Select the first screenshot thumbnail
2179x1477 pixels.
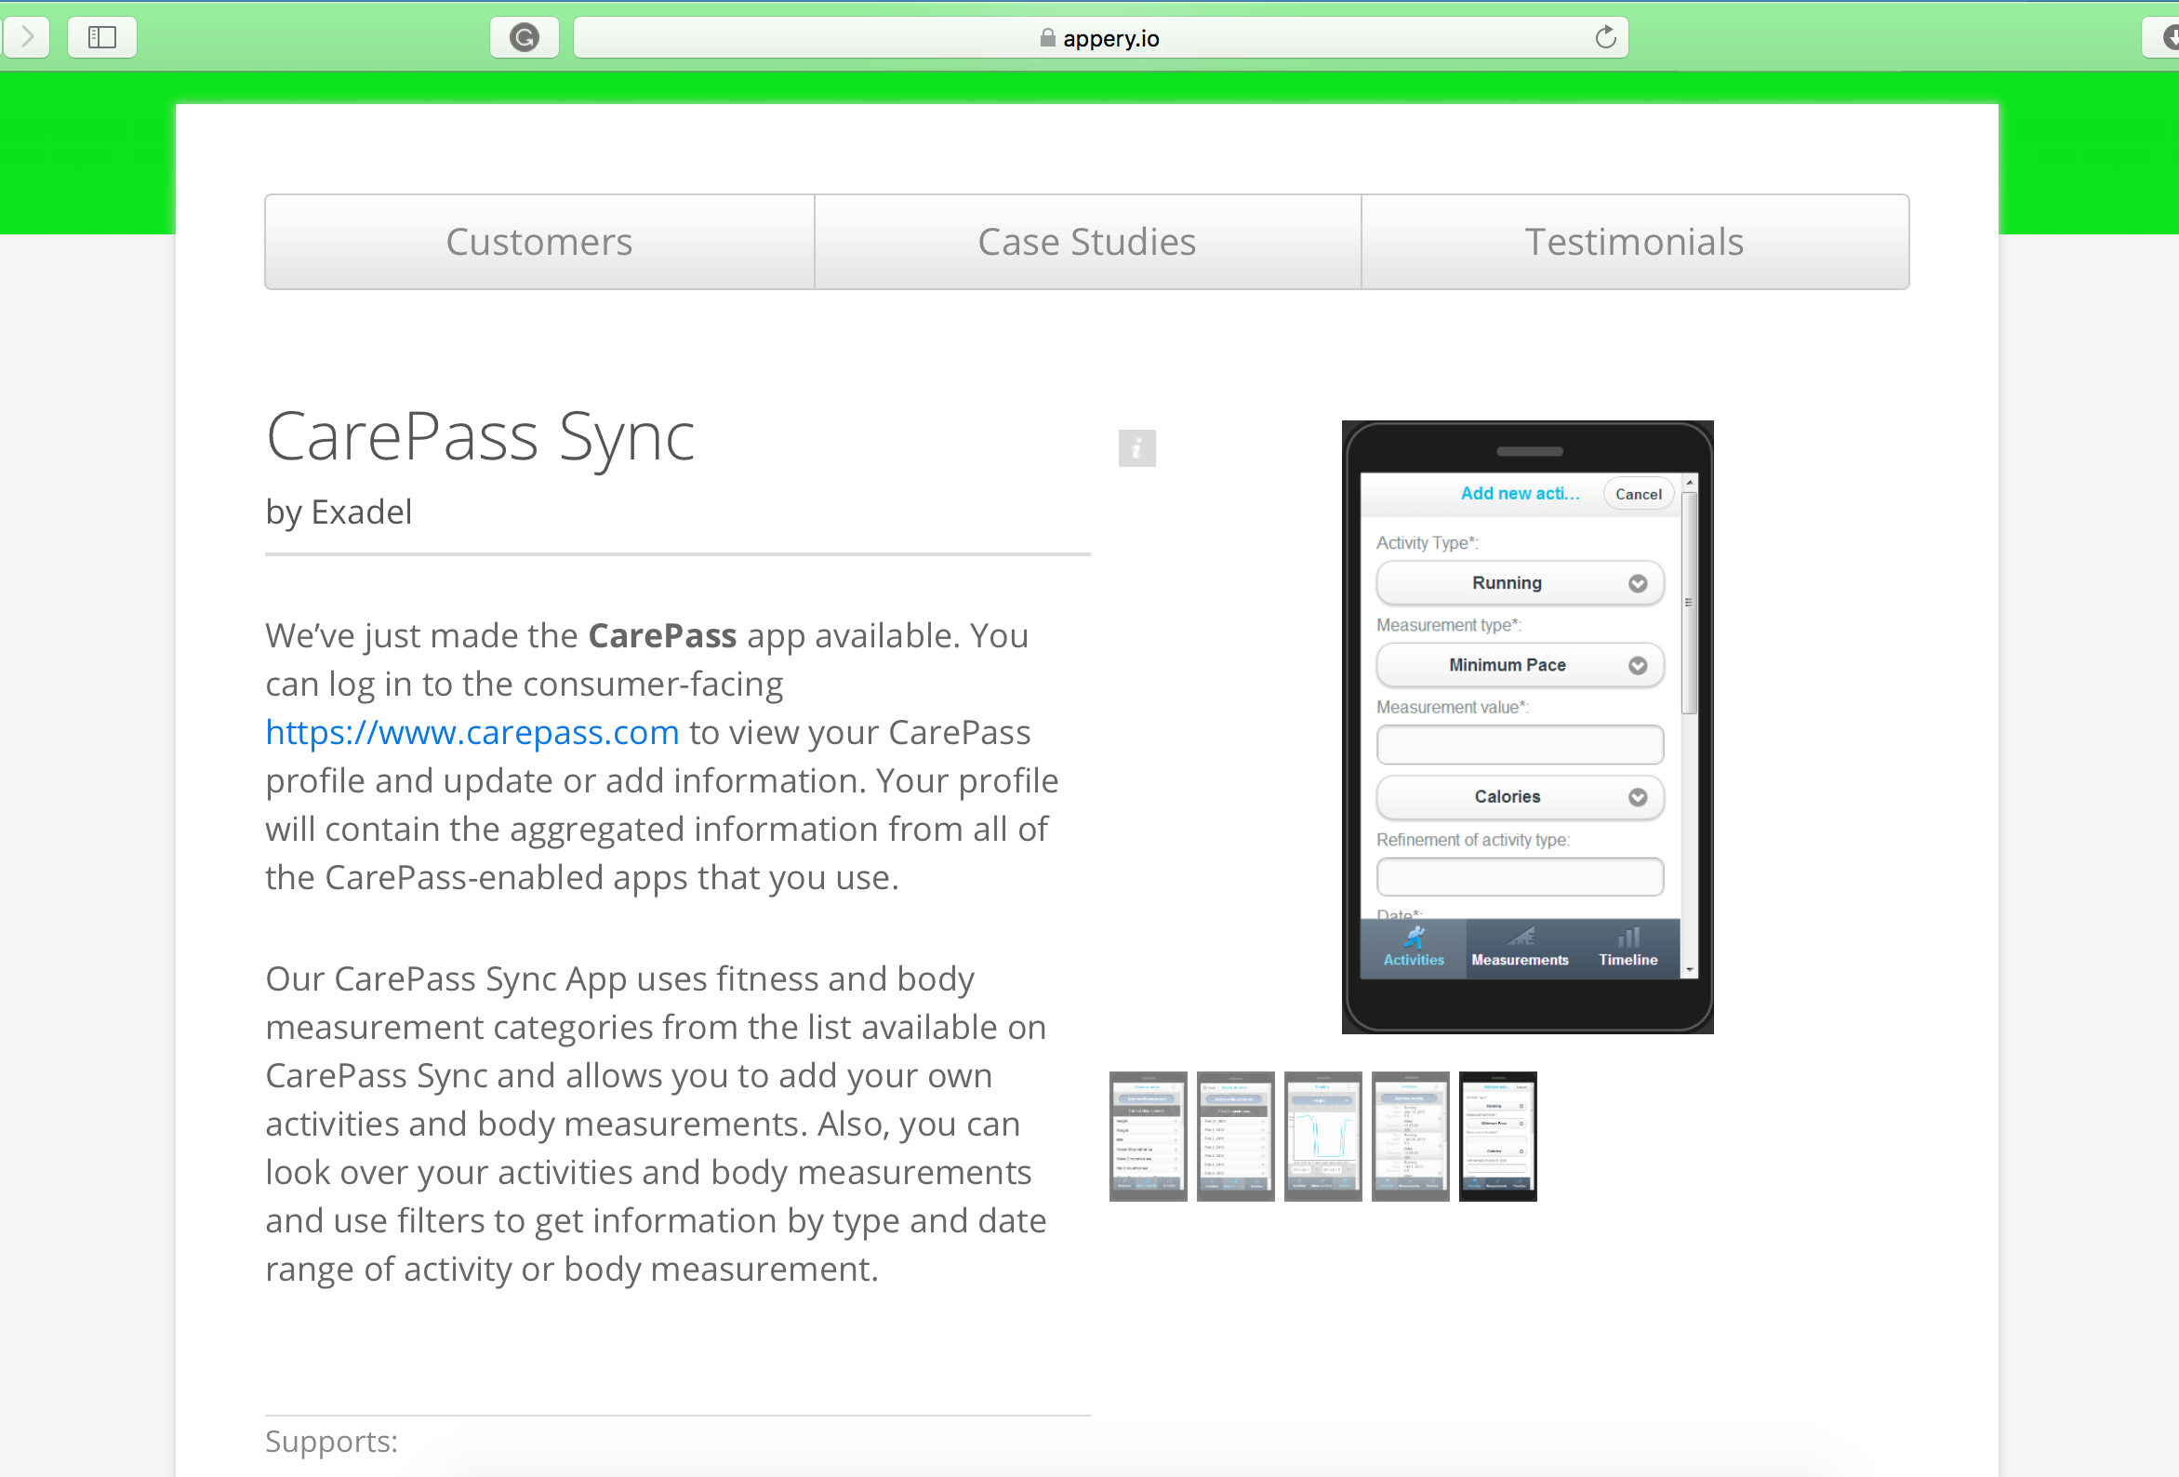click(x=1148, y=1136)
